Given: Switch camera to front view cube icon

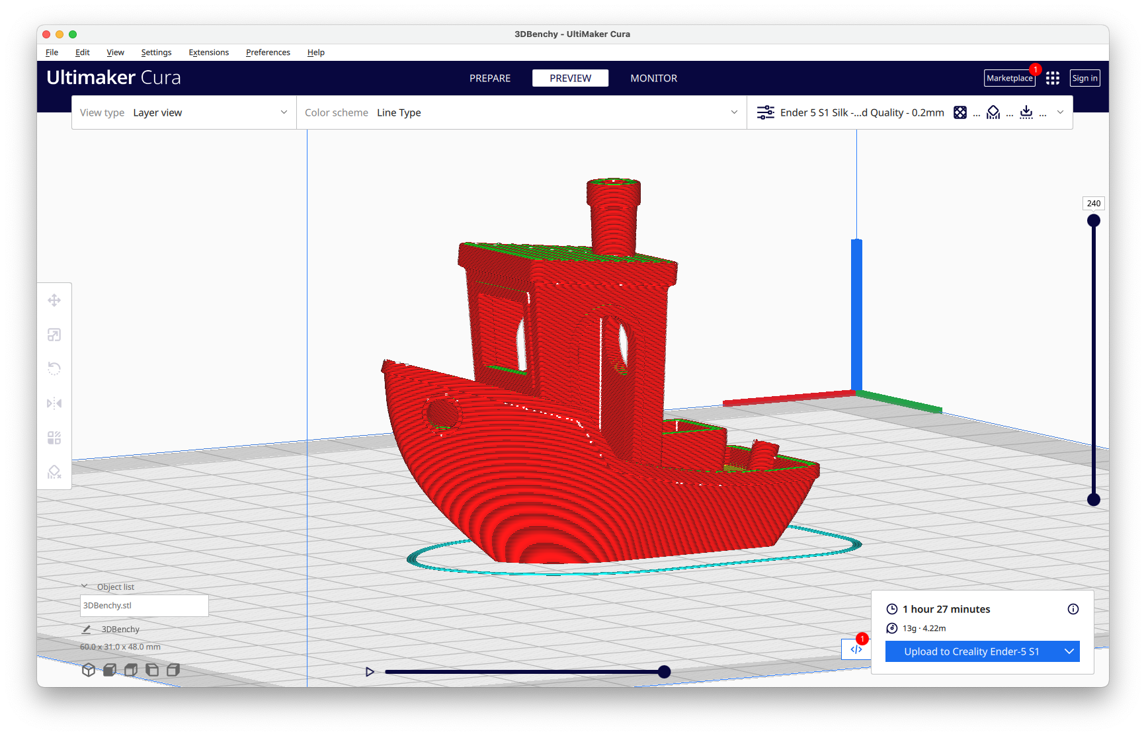Looking at the screenshot, I should coord(110,669).
